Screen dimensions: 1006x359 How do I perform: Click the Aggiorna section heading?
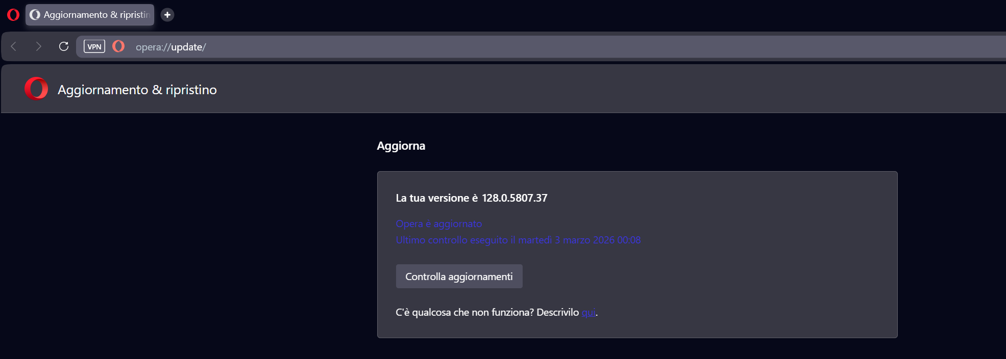[x=401, y=146]
